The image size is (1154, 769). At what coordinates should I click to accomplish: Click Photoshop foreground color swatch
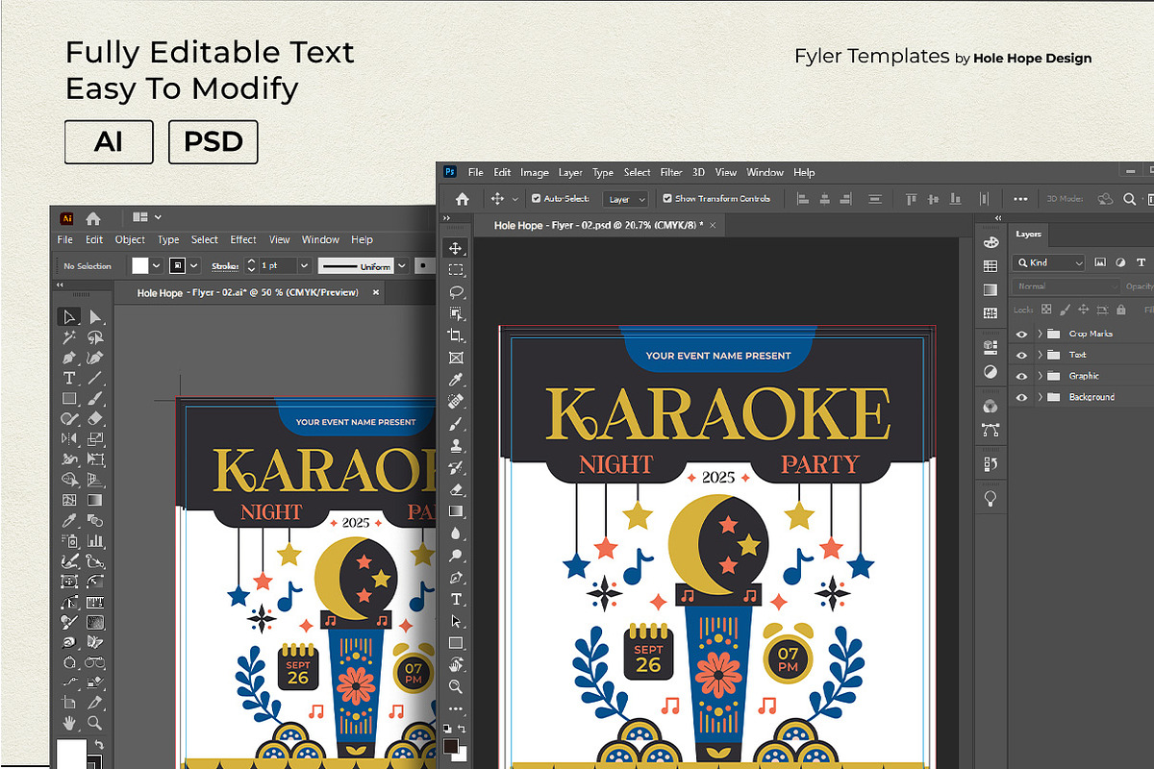pos(451,747)
